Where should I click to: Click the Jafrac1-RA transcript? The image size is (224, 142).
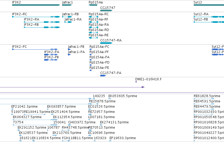pyautogui.click(x=68, y=22)
